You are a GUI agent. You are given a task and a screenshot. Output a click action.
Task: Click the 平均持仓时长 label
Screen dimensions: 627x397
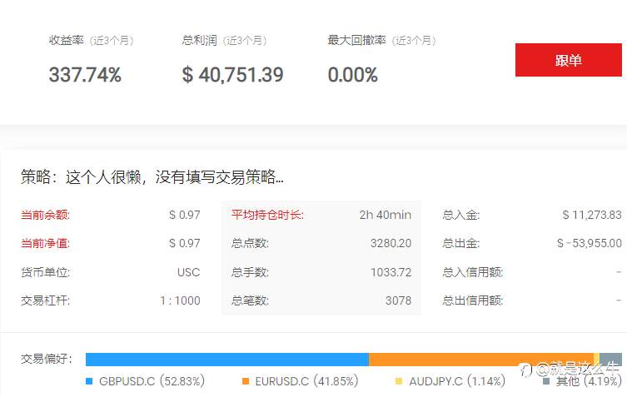[x=267, y=215]
